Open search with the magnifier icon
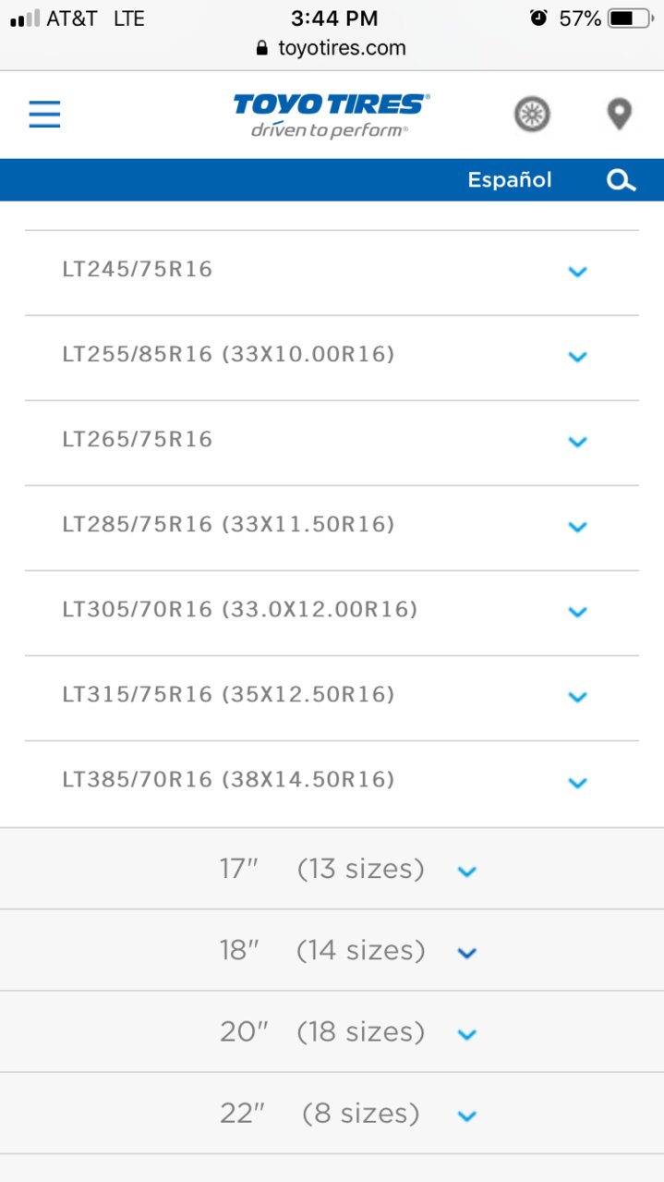Image resolution: width=664 pixels, height=1182 pixels. 622,180
